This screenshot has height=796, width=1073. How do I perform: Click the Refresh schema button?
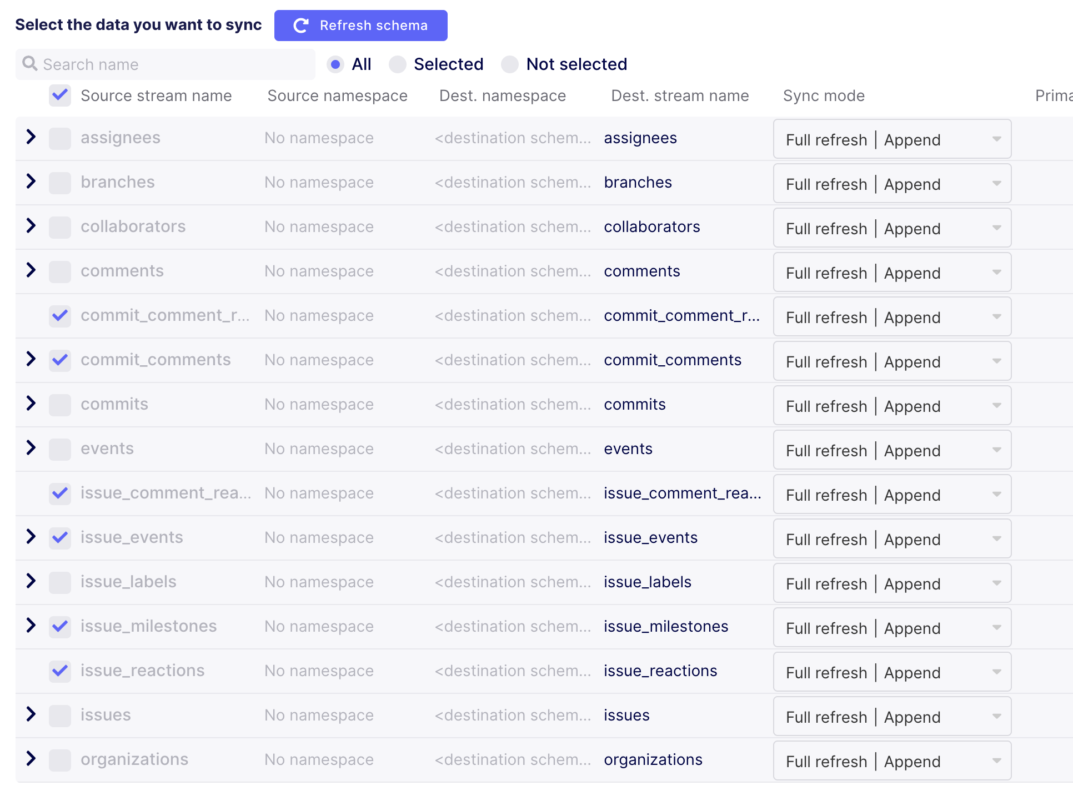point(360,25)
